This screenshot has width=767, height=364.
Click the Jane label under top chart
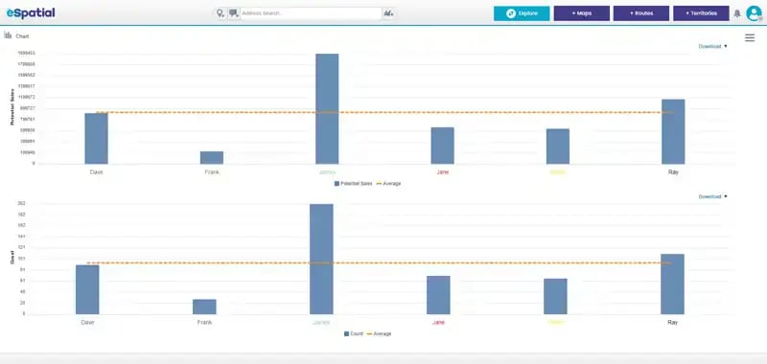click(442, 172)
